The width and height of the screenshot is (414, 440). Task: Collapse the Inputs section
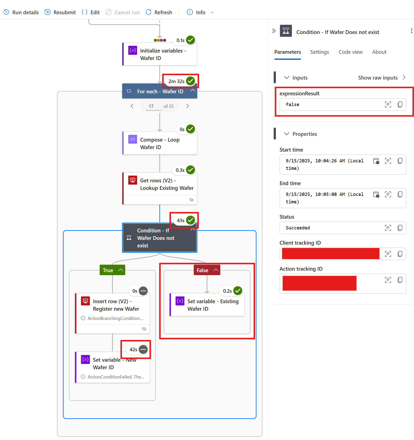pyautogui.click(x=286, y=78)
